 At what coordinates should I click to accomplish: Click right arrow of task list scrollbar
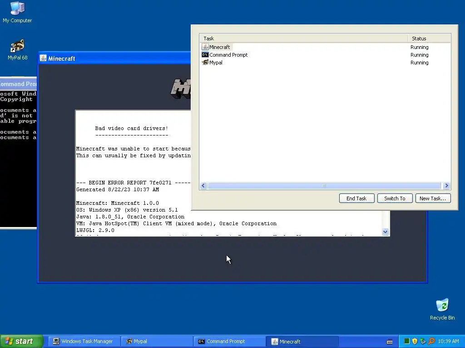pos(446,185)
